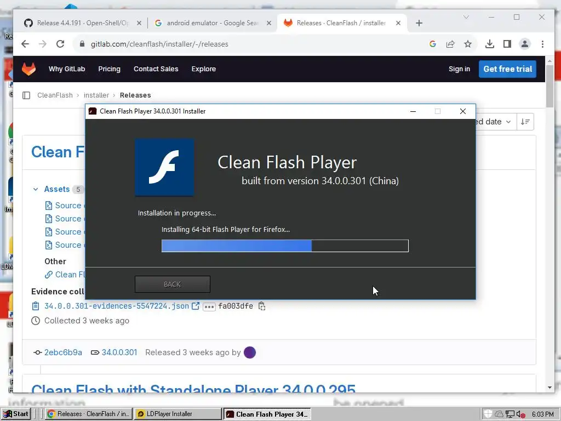This screenshot has width=561, height=421.
Task: Share this page via the share icon
Action: point(450,44)
